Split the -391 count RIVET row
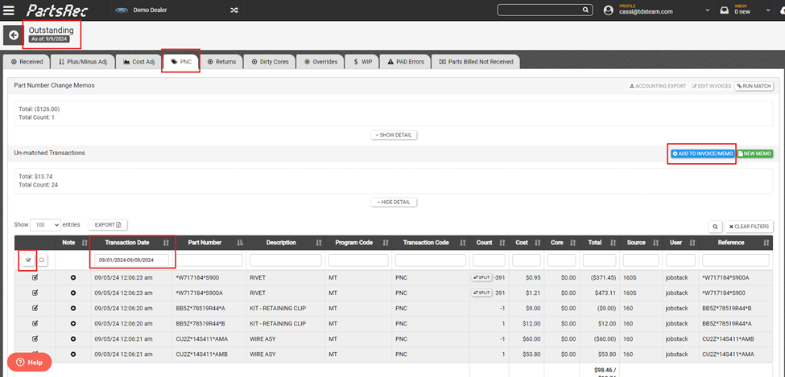 pyautogui.click(x=481, y=277)
